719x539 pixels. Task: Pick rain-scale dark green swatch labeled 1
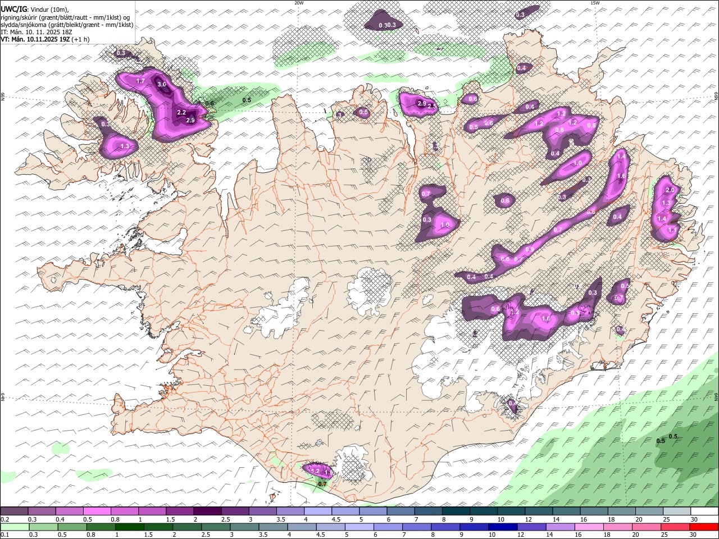coord(130,527)
